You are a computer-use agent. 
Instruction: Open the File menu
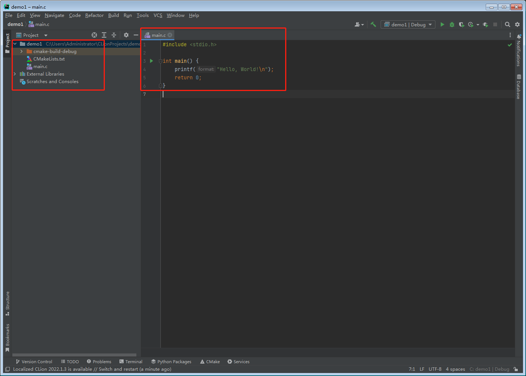(x=9, y=15)
